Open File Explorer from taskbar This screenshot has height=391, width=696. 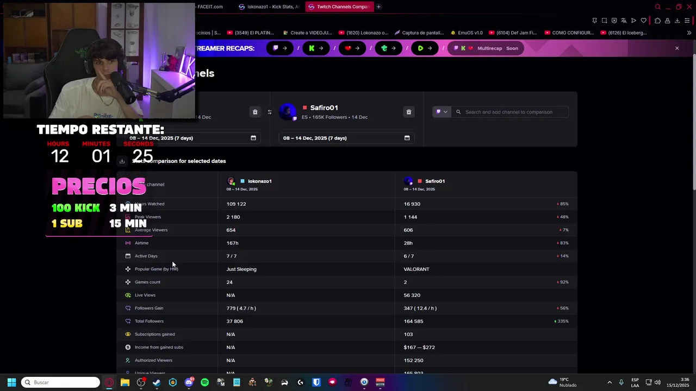[x=125, y=382]
